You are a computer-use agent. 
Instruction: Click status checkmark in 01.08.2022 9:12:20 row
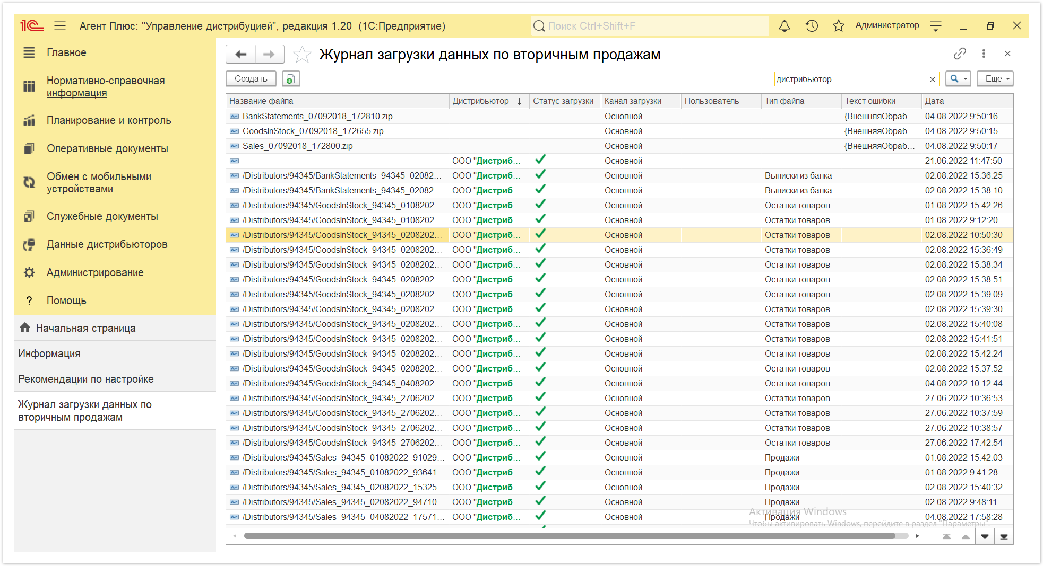coord(540,219)
